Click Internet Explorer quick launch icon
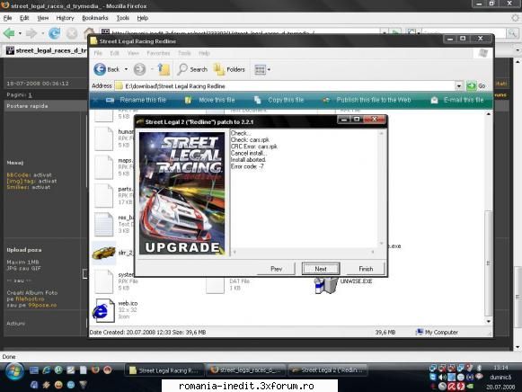The width and height of the screenshot is (522, 392). pyautogui.click(x=47, y=370)
